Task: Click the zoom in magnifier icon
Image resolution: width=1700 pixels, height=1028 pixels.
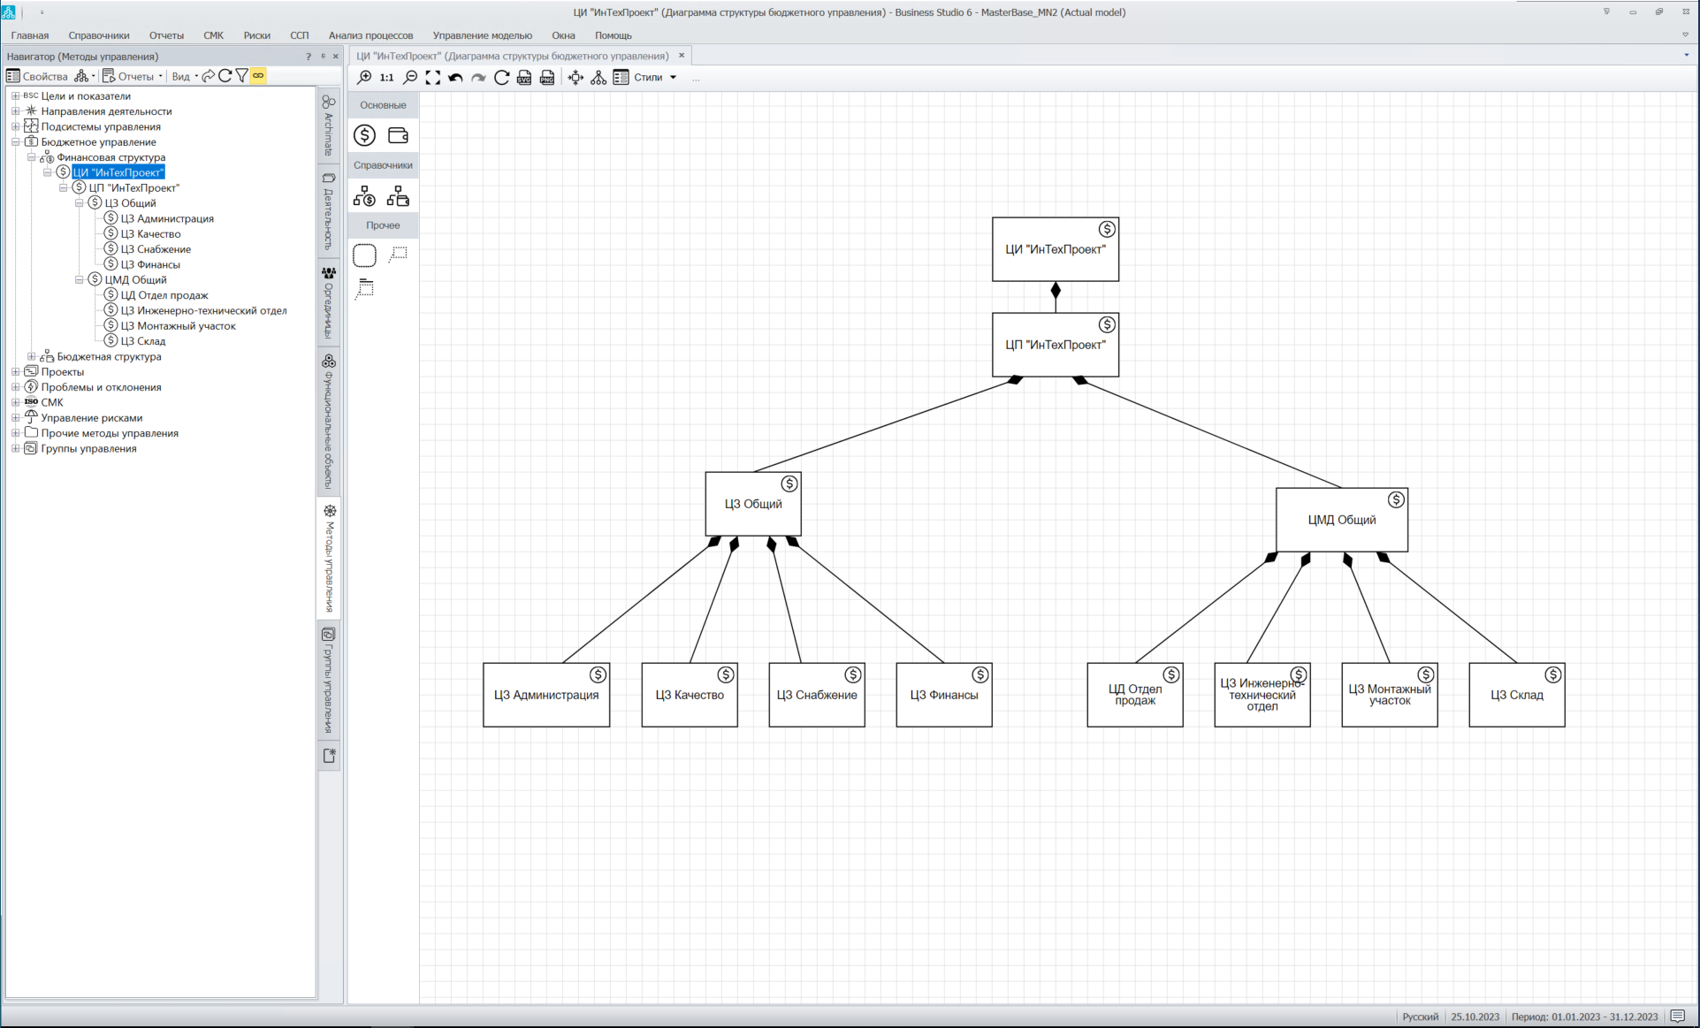Action: 364,78
